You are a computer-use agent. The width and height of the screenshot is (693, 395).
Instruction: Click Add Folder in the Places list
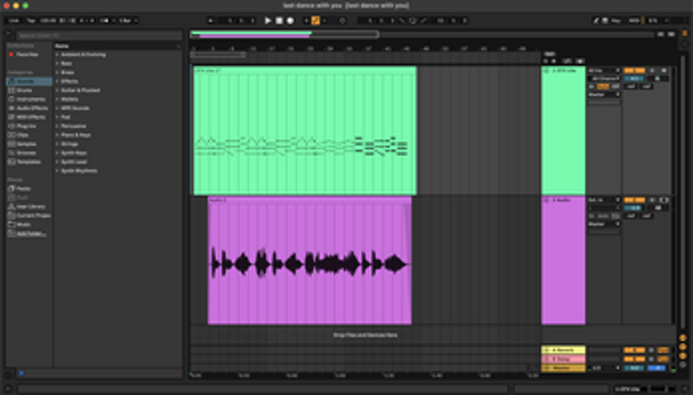coord(30,233)
